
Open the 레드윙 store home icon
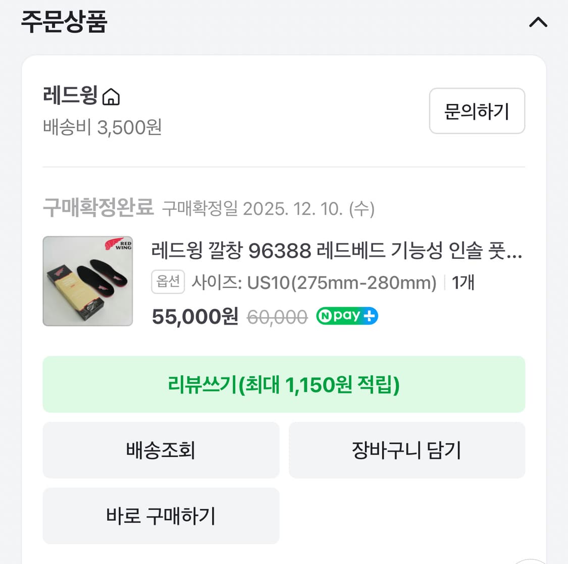pyautogui.click(x=112, y=96)
